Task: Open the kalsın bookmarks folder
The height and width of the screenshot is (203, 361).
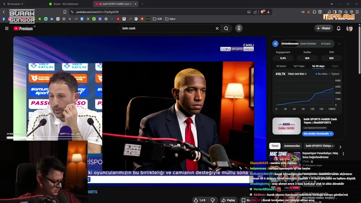Action: point(170,19)
